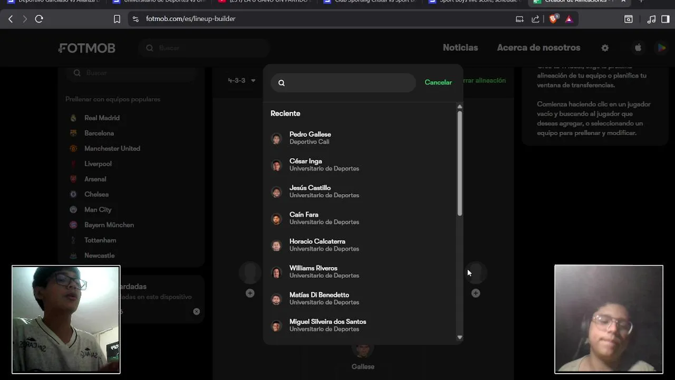Open the Brave Rewards triangle icon

coord(569,19)
